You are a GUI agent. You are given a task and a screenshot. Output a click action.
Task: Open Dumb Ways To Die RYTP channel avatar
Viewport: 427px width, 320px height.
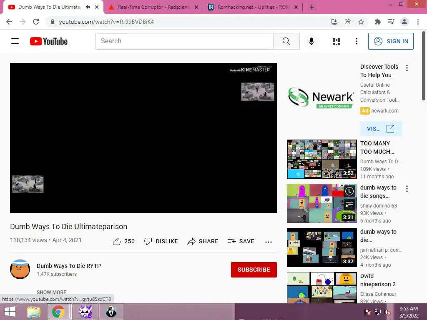pyautogui.click(x=20, y=269)
